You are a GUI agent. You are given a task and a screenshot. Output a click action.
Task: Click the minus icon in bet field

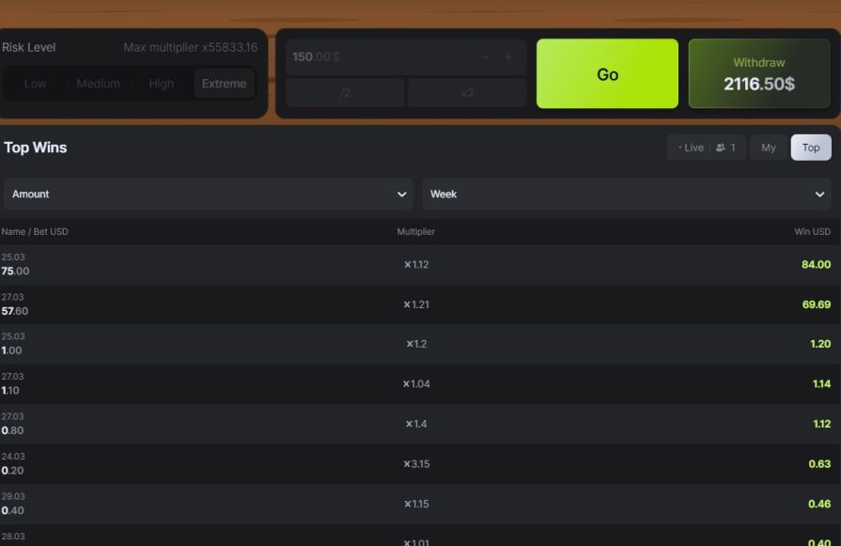point(486,57)
